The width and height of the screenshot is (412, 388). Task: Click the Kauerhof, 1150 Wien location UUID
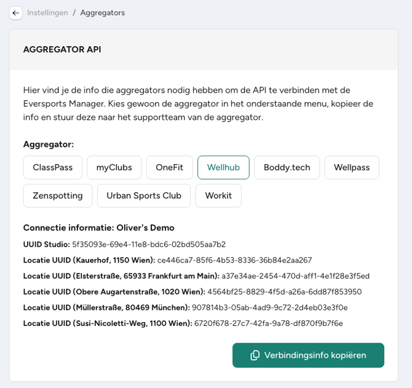(x=234, y=260)
